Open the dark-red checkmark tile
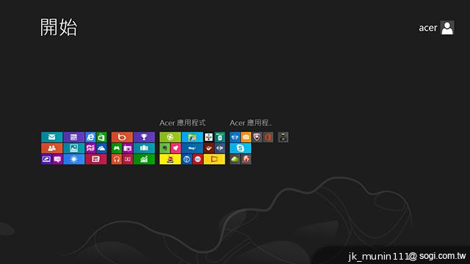 coord(209,148)
